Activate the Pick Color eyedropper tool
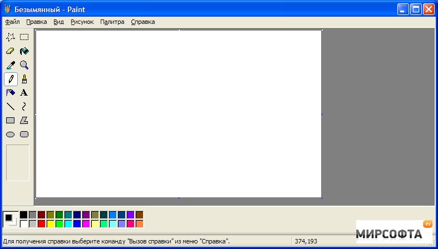This screenshot has height=249, width=438. coord(11,65)
